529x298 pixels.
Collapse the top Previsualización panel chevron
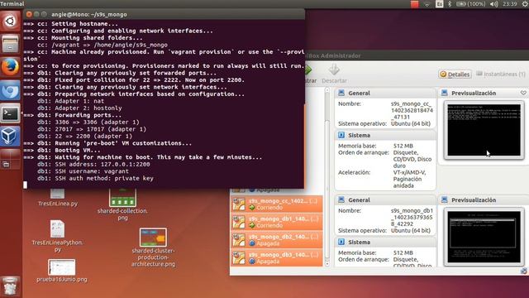[523, 93]
